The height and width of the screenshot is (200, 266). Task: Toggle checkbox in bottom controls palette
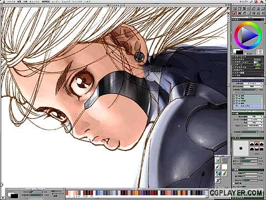(x=53, y=196)
